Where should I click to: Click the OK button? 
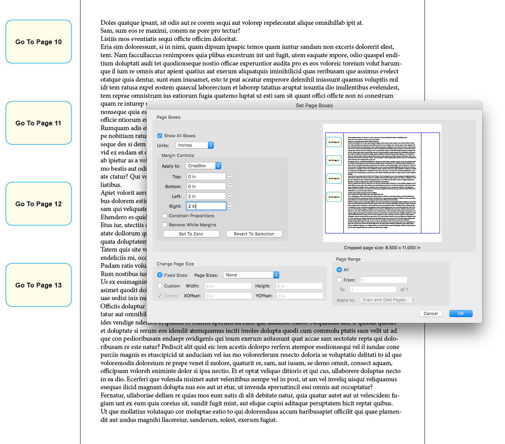[x=461, y=313]
